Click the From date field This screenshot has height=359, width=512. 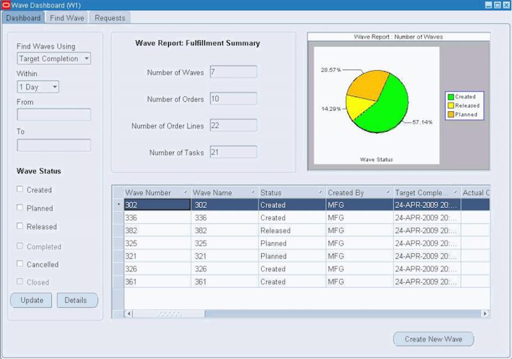pos(54,115)
